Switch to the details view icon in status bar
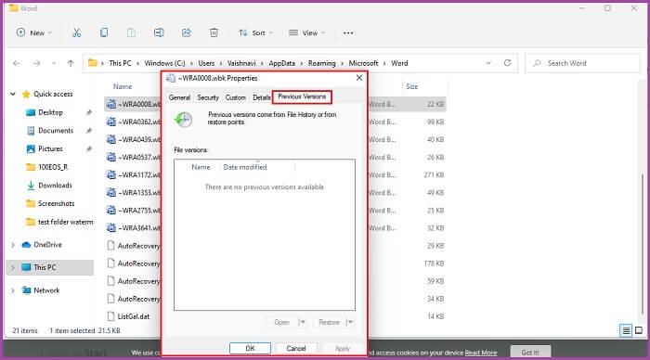The height and width of the screenshot is (360, 650). [626, 330]
